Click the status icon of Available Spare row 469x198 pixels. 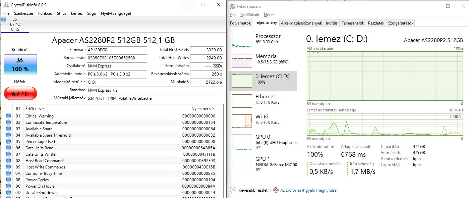[x=8, y=129]
